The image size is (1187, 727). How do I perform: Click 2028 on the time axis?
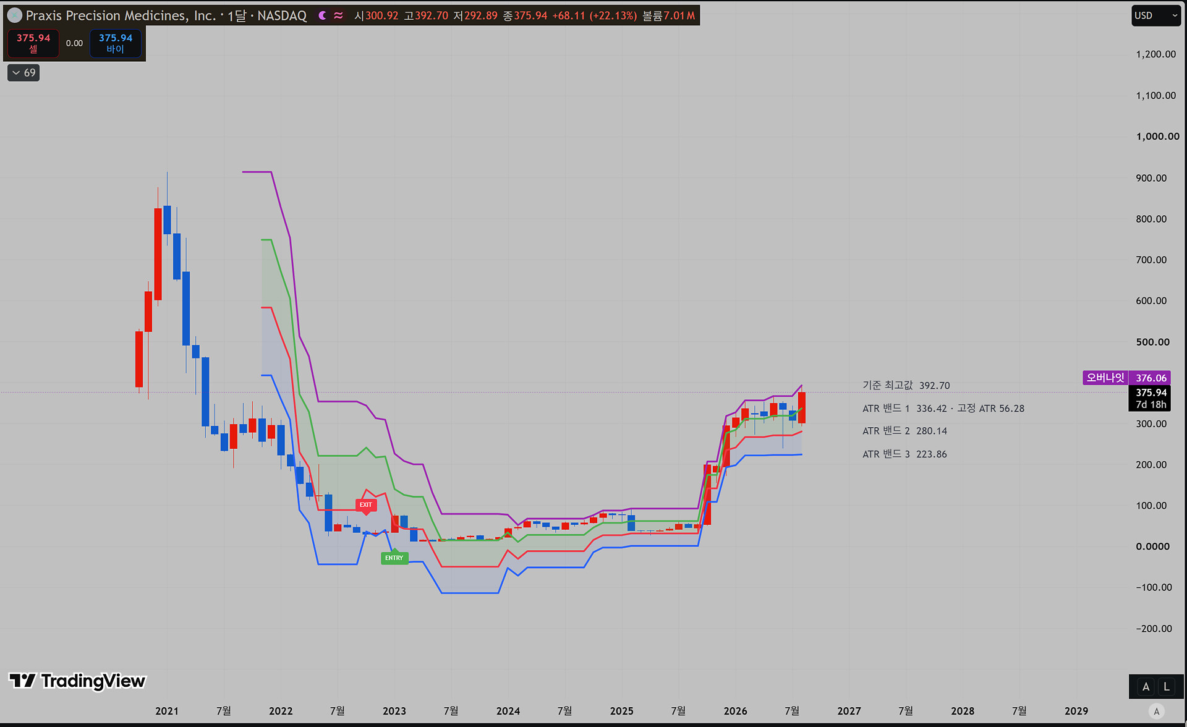(x=963, y=711)
